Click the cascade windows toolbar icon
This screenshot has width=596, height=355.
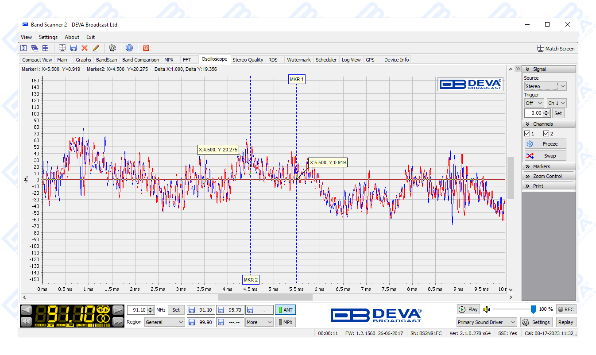(35, 48)
